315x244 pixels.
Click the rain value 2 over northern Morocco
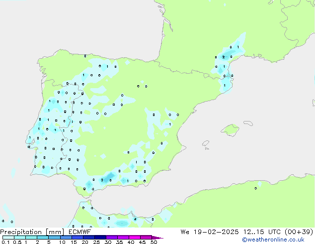coord(135,219)
